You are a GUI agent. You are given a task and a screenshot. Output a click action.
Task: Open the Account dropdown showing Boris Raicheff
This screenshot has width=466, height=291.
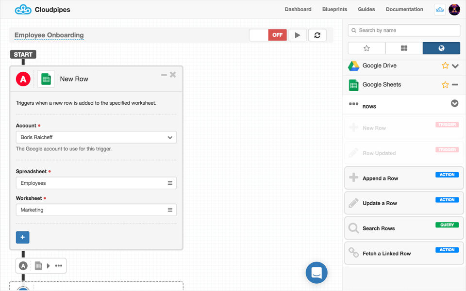[x=96, y=137]
